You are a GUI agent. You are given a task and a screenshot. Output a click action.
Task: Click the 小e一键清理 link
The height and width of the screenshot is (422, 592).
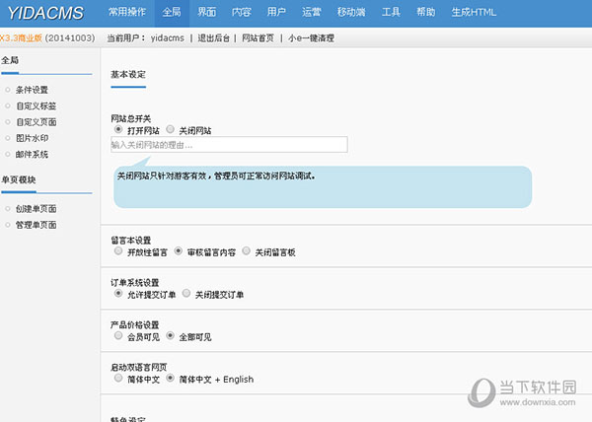[x=311, y=38]
